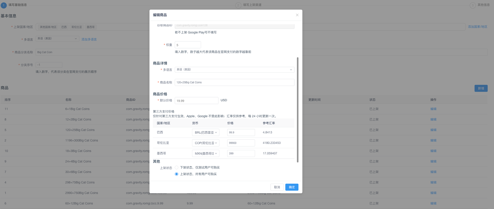This screenshot has height=209, width=494.
Task: Click the 国家/地区 column header in dialog
Action: (163, 123)
